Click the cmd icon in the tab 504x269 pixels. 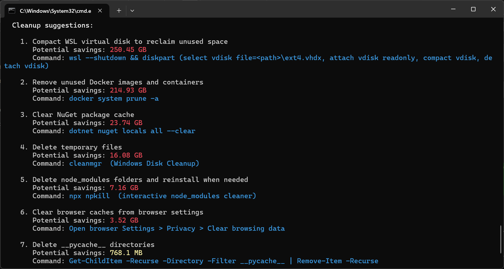[12, 11]
